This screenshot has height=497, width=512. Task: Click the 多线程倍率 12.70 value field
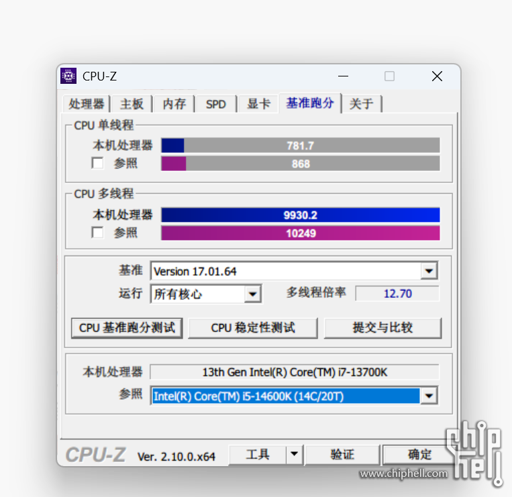tap(397, 293)
